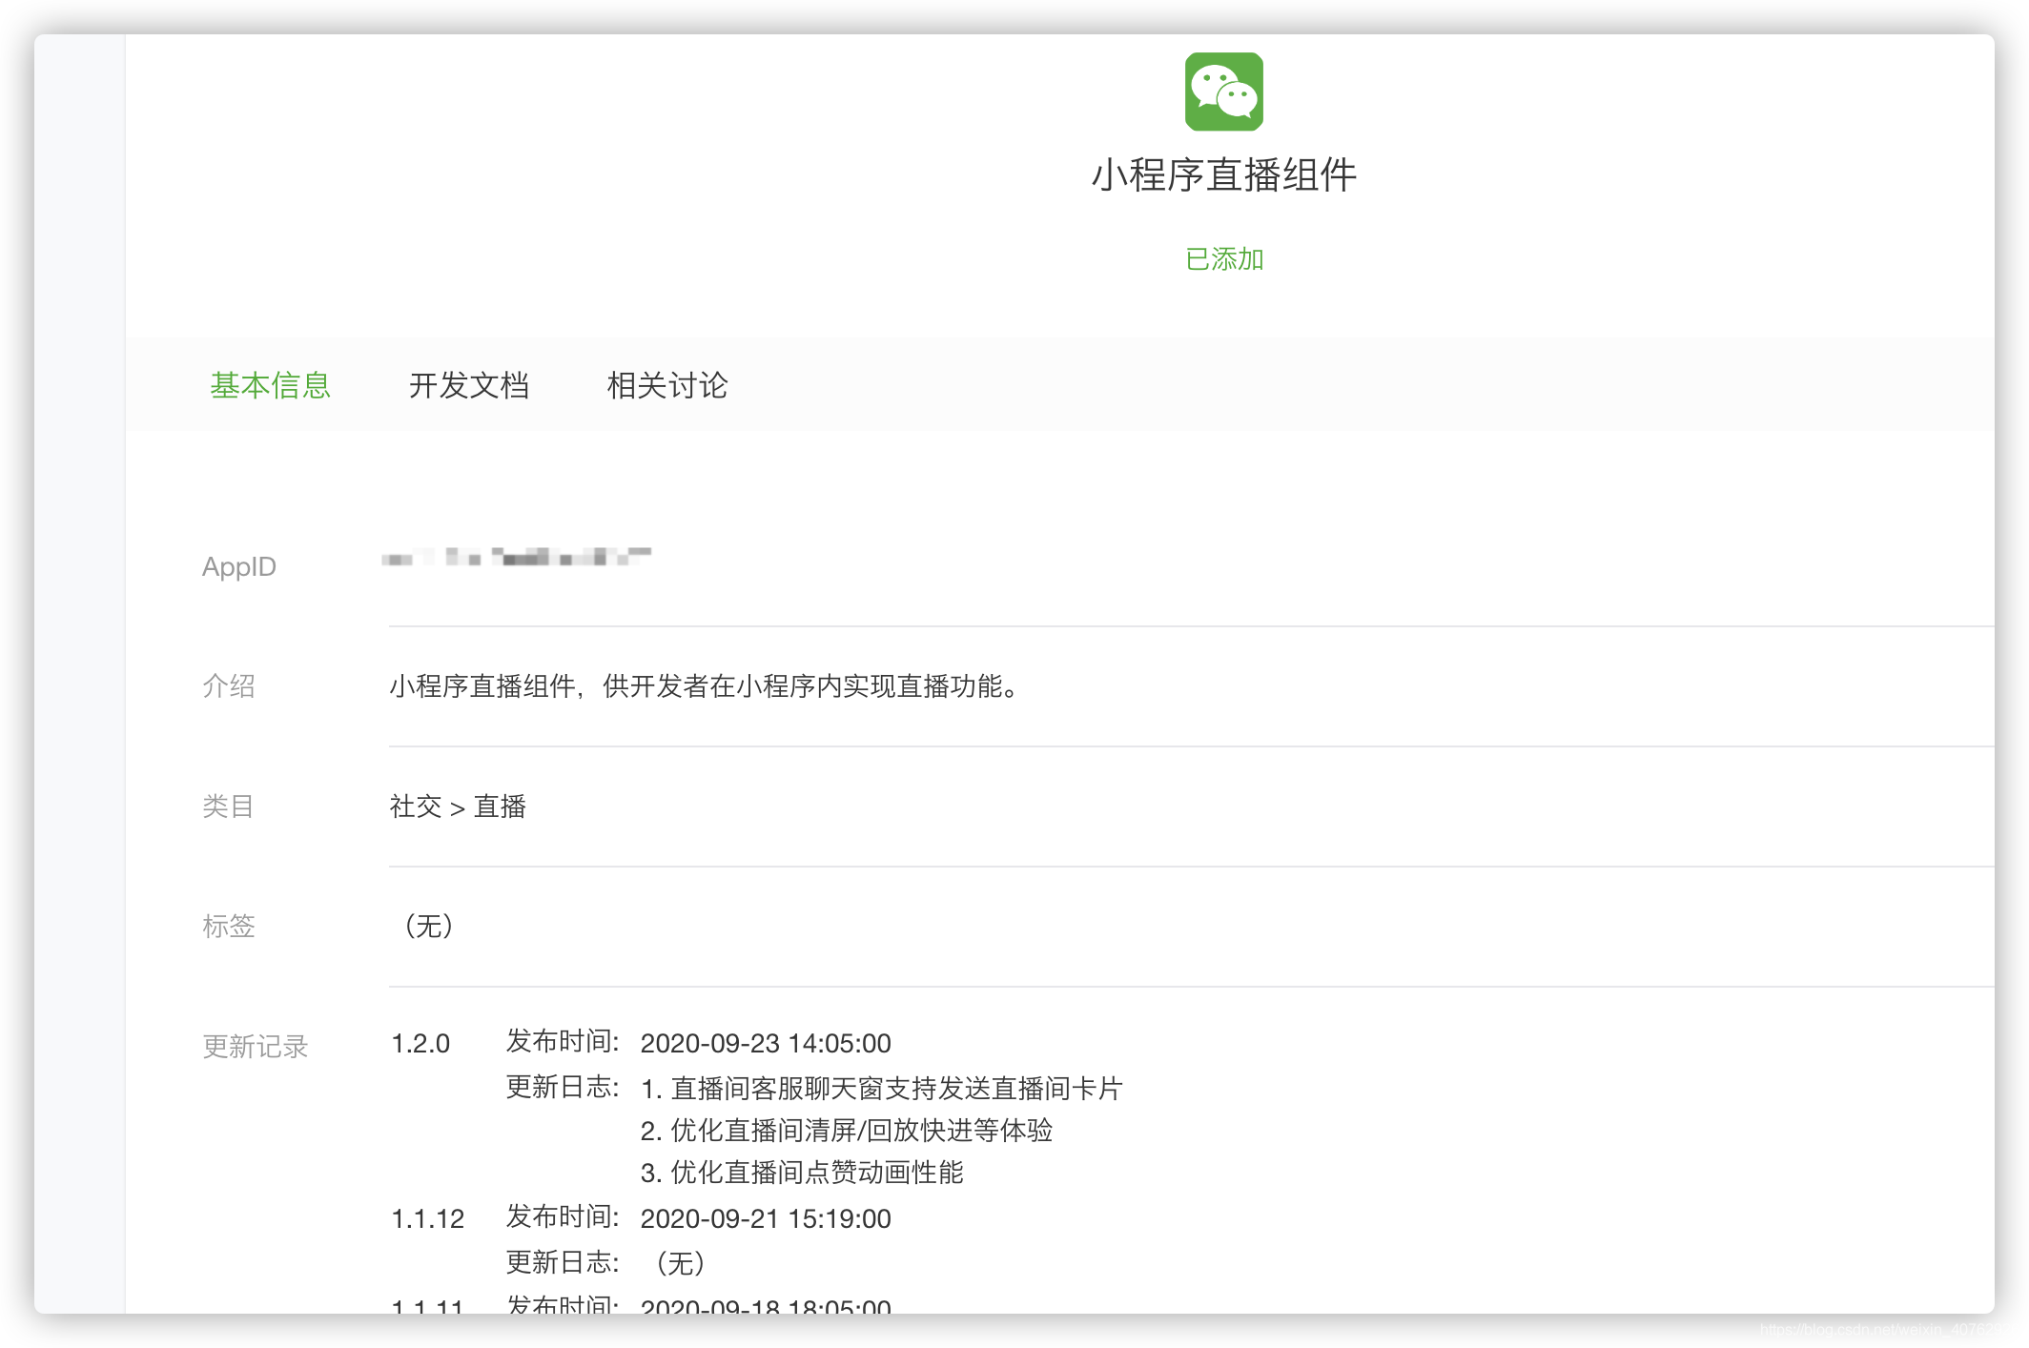Click the 更新记录 section label

pos(255,1047)
